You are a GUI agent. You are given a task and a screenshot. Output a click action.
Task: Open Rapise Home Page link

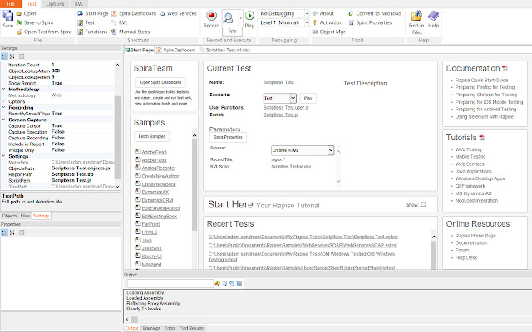pyautogui.click(x=475, y=236)
